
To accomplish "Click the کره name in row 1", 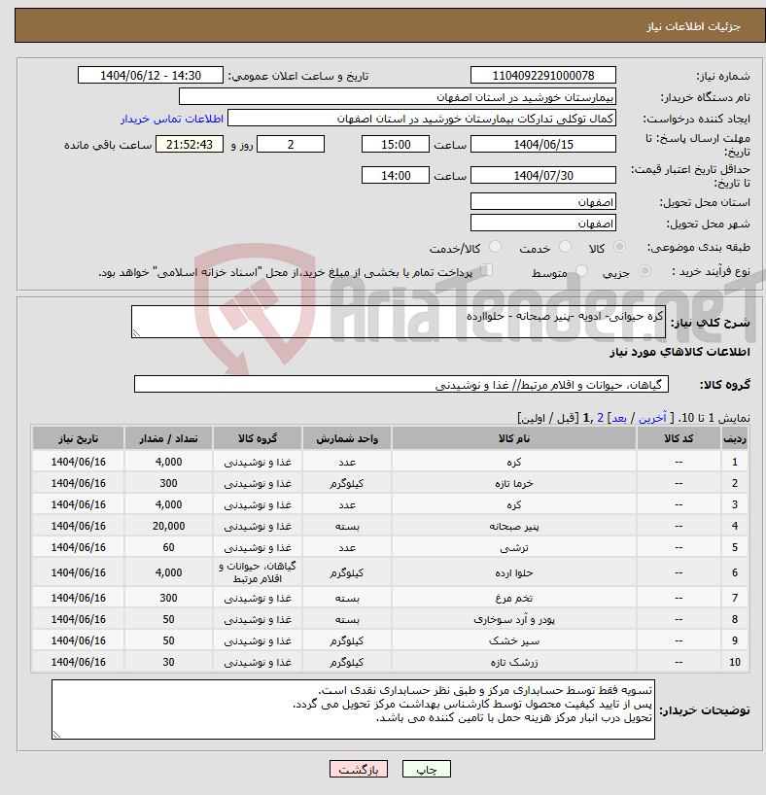I will pyautogui.click(x=514, y=463).
